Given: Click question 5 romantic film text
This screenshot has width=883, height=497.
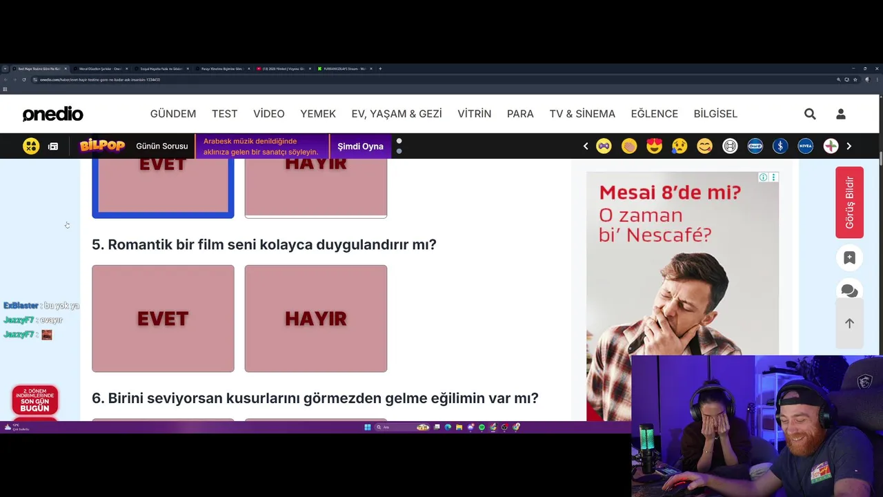Looking at the screenshot, I should pyautogui.click(x=264, y=244).
